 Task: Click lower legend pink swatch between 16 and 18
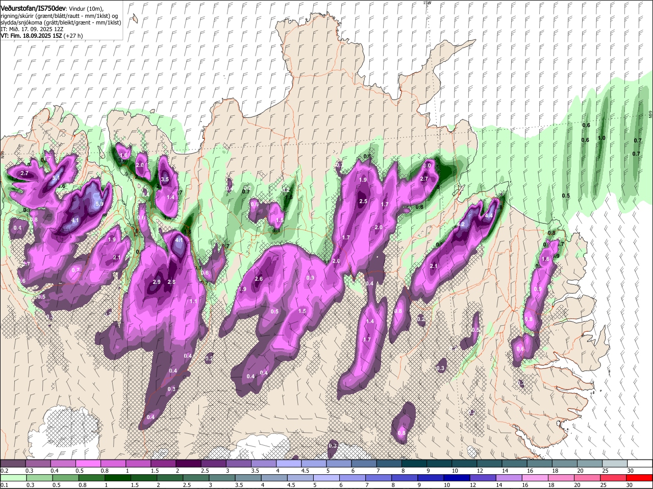[536, 477]
